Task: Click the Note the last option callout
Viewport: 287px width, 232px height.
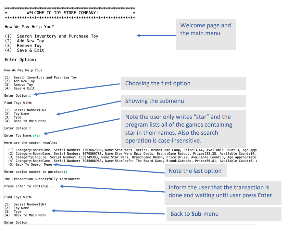Action: (195, 171)
